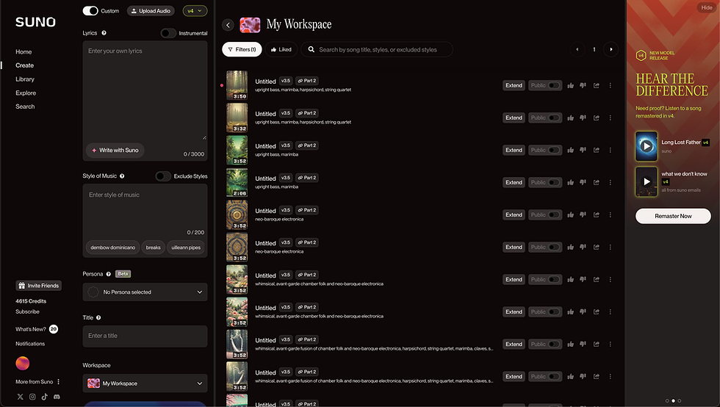Toggle Public switch for the 2:06 song
The width and height of the screenshot is (720, 407).
click(x=554, y=182)
